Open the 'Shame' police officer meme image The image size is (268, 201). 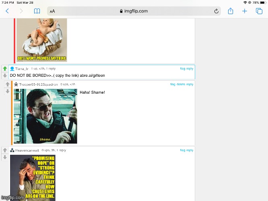coord(45,116)
